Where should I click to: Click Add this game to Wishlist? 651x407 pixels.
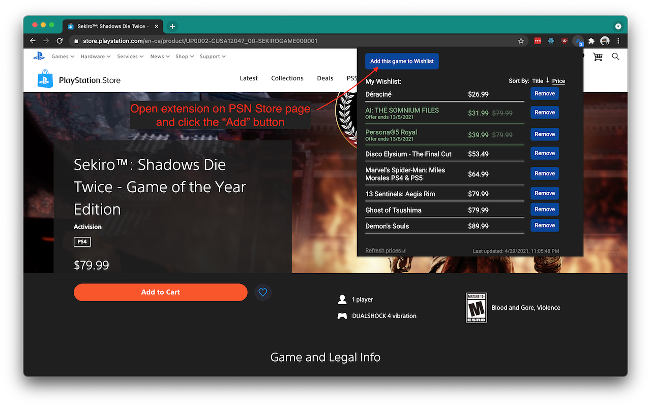coord(402,61)
